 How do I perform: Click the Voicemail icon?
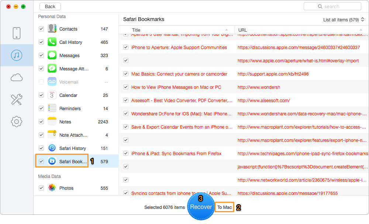[52, 82]
